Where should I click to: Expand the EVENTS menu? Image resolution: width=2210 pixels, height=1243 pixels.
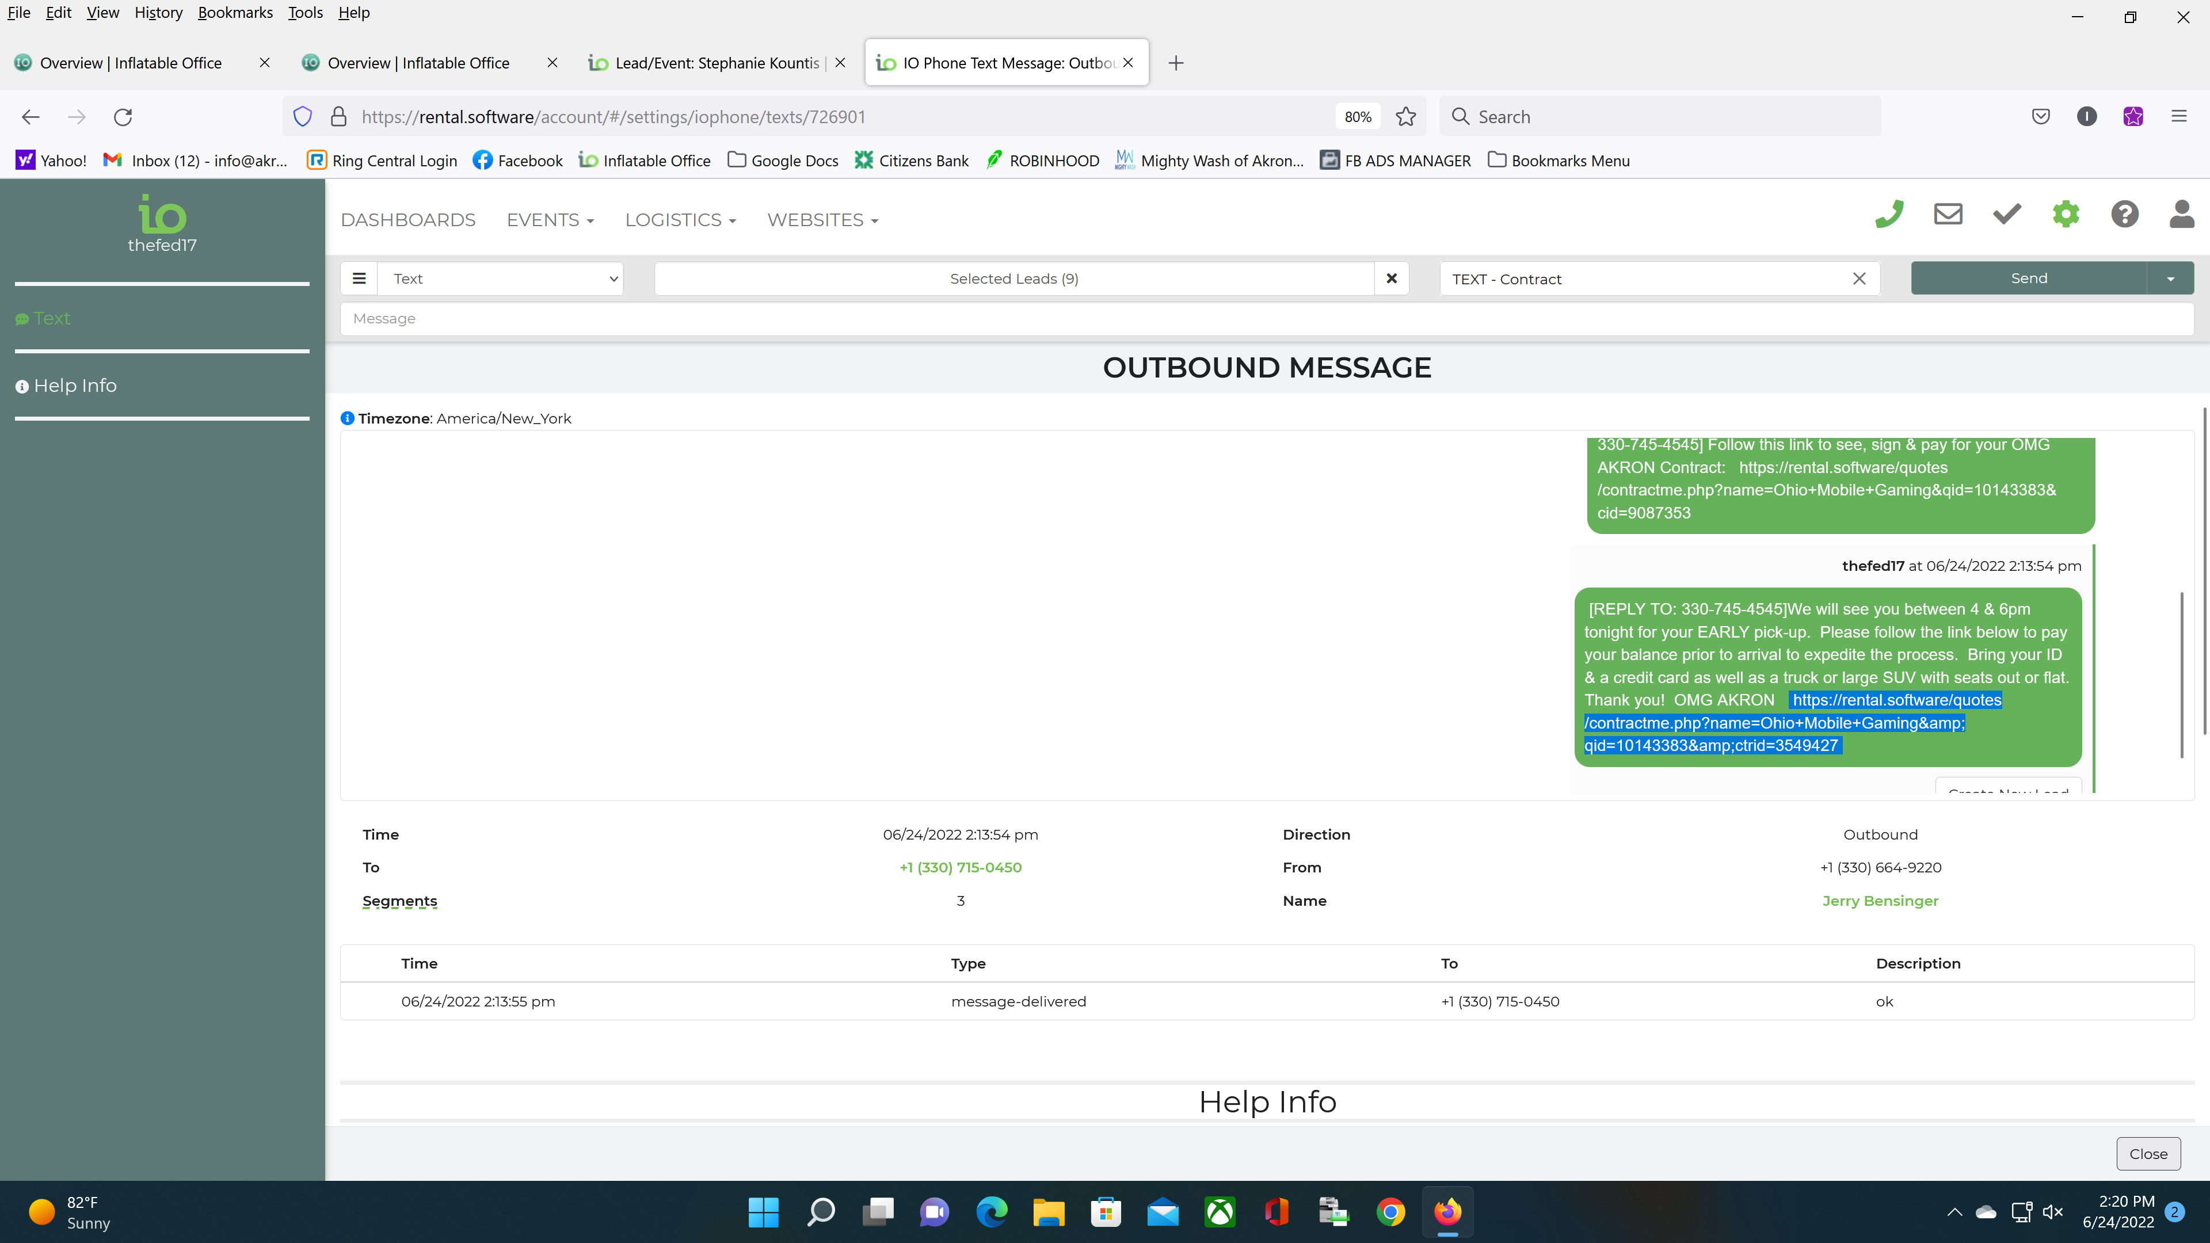(550, 220)
